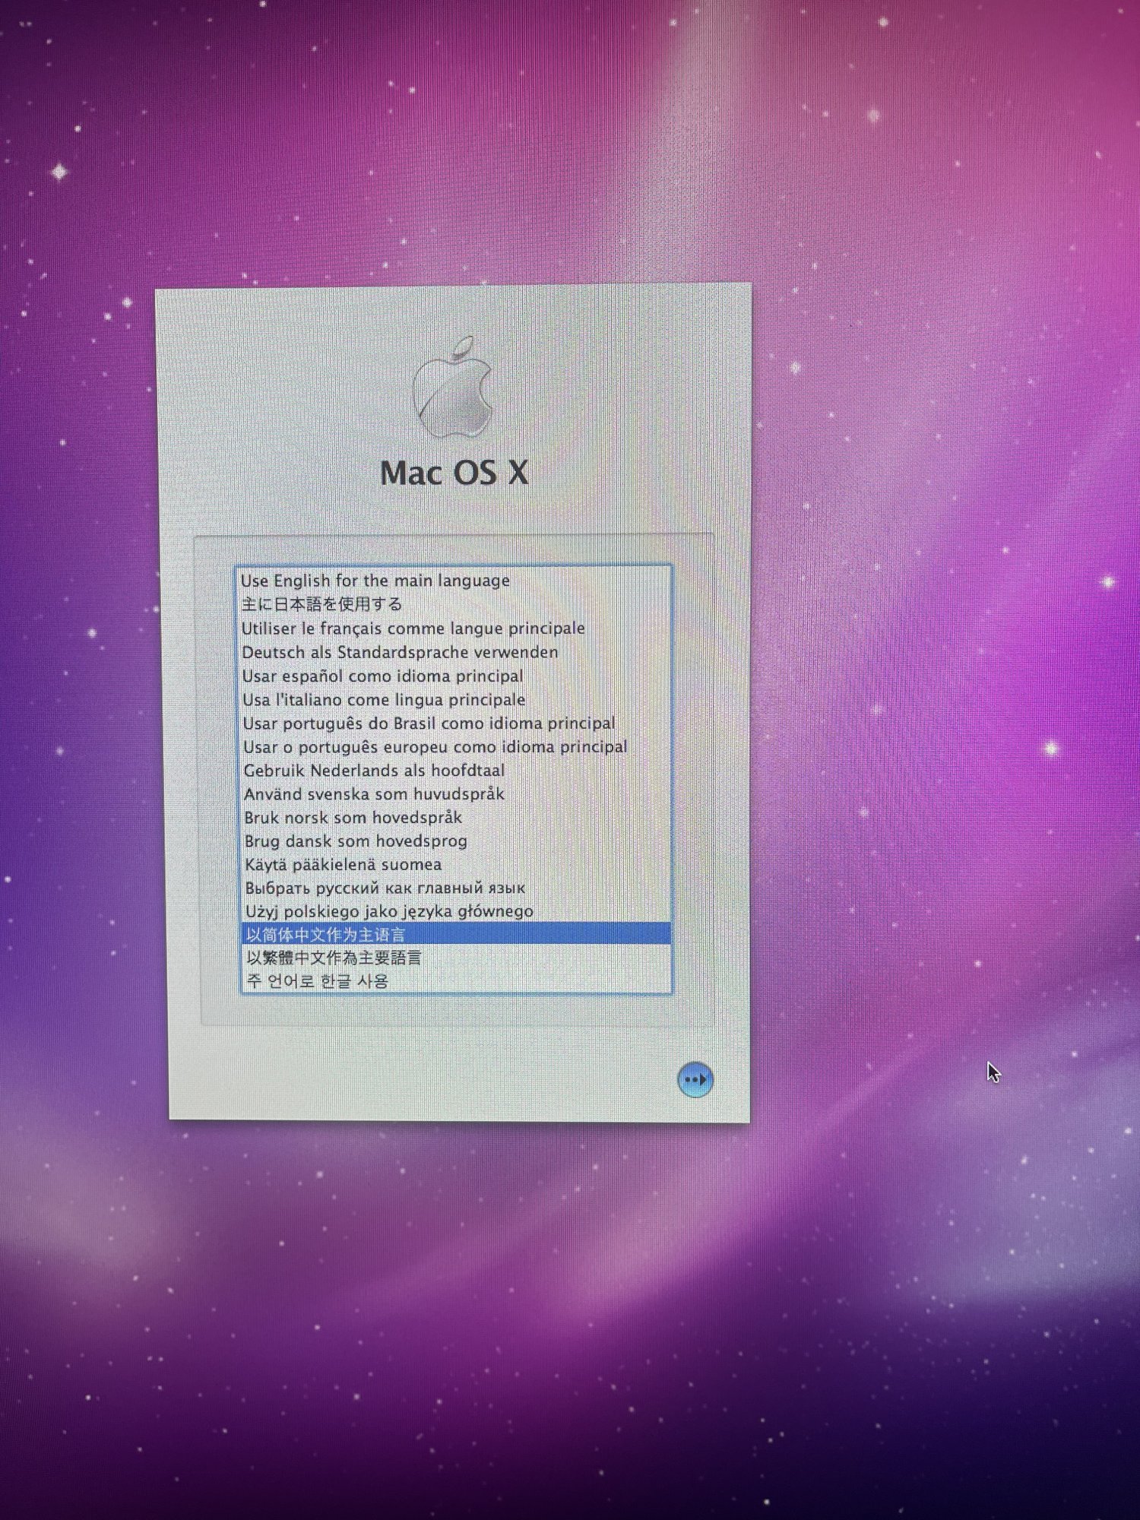Choose "Använd svenska som huvudspråk"

[x=455, y=793]
